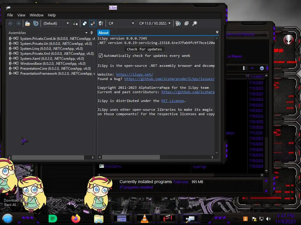
Task: Collapse all tree nodes icon
Action: [186, 23]
